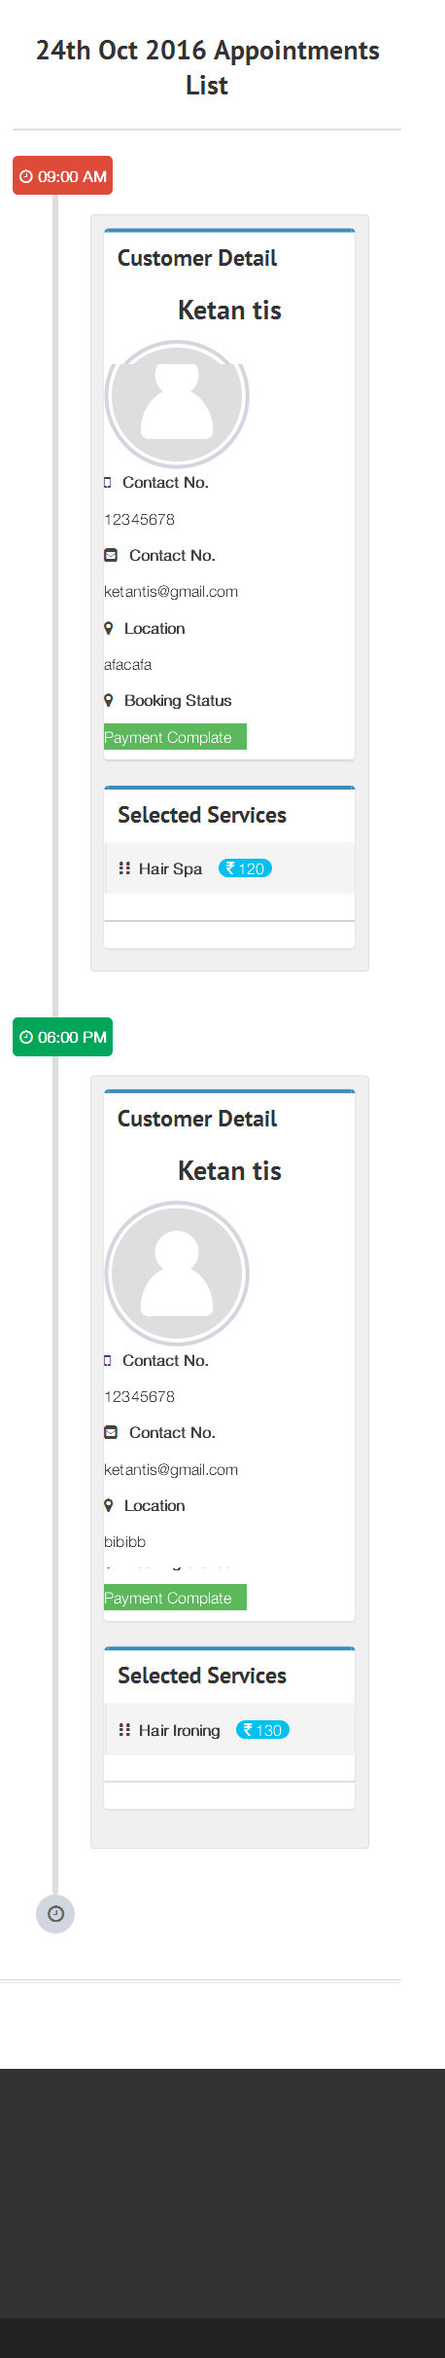Click the first Payment Complate status label
Image resolution: width=445 pixels, height=2358 pixels.
175,737
